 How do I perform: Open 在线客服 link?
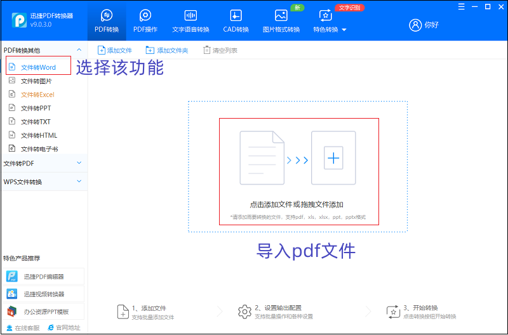23,328
